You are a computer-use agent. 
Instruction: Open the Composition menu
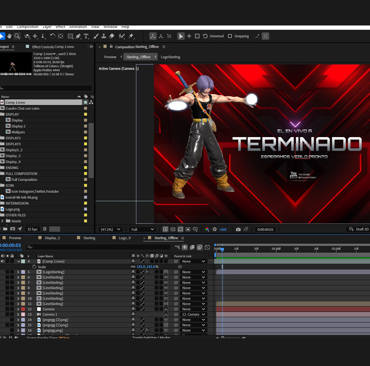tap(27, 27)
